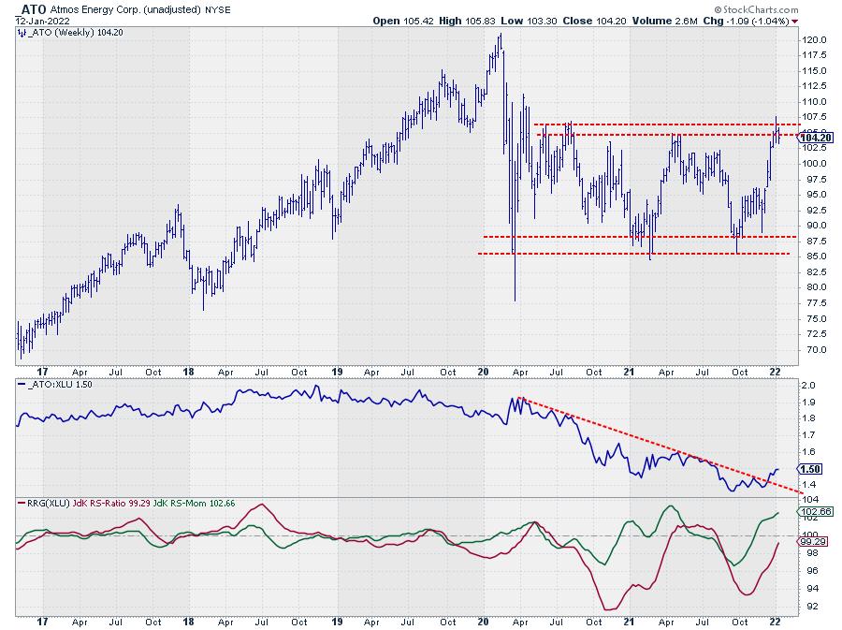Screen dimensions: 842x630
Task: Click the boxed 102.66 RS-Mom tag on right axis
Action: 816,512
